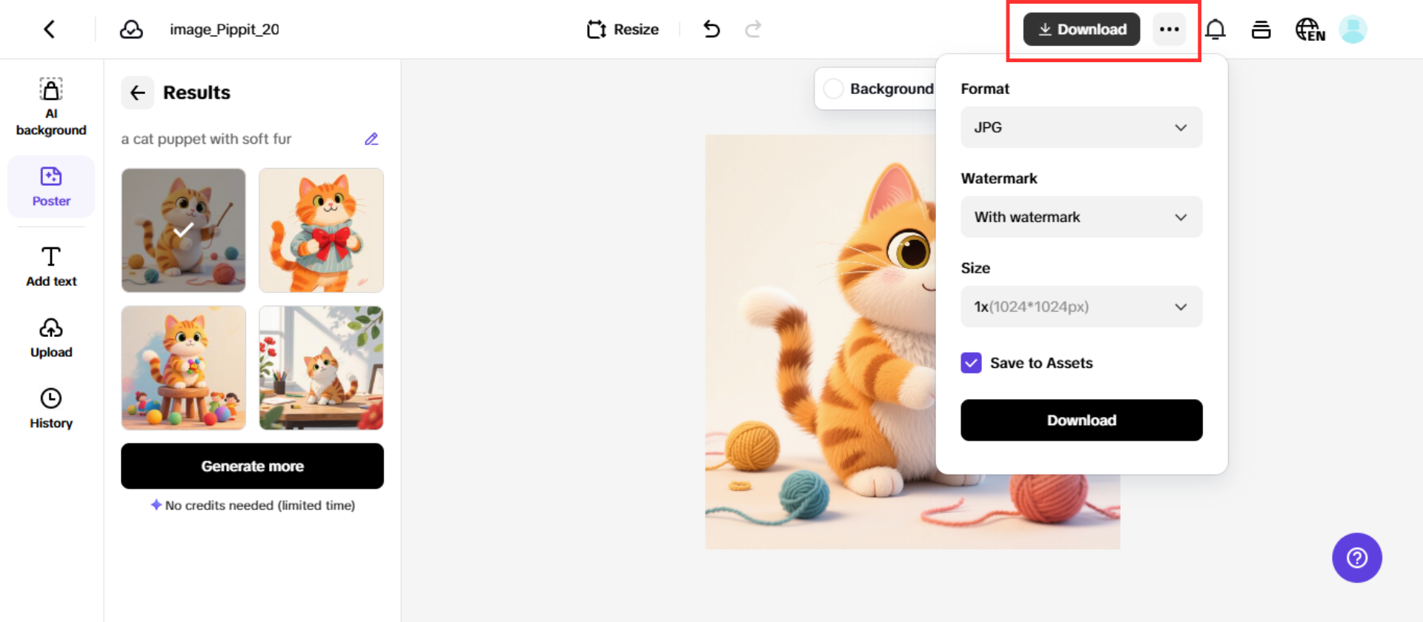This screenshot has height=622, width=1423.
Task: Open the Background color swatch
Action: click(x=834, y=89)
